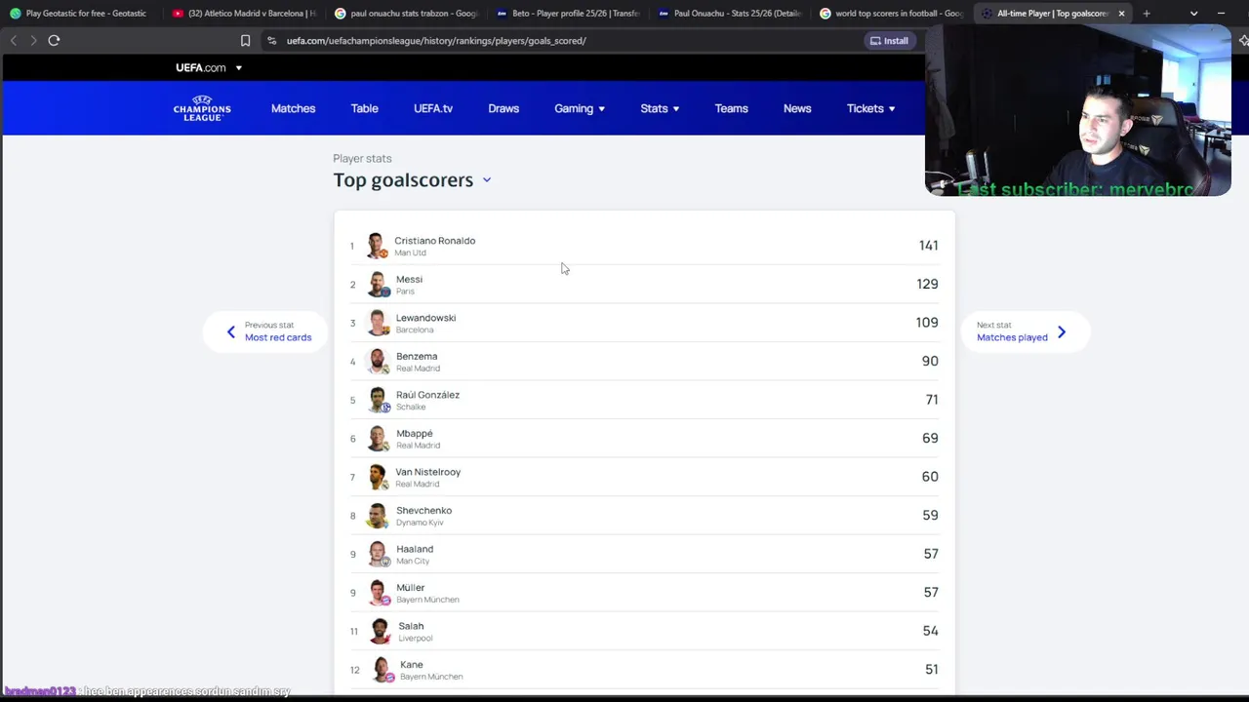This screenshot has width=1249, height=702.
Task: Open the Table navigation item
Action: point(364,108)
